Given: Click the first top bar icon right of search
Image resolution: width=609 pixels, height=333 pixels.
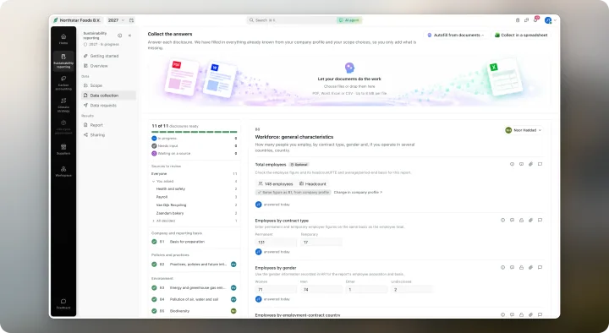Looking at the screenshot, I should click(518, 20).
